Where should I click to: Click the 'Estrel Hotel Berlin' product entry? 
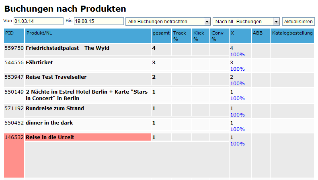86,95
